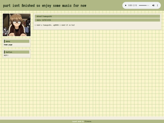
Task: Click the 'i need a tamagochi' post text
Action: pos(55,25)
